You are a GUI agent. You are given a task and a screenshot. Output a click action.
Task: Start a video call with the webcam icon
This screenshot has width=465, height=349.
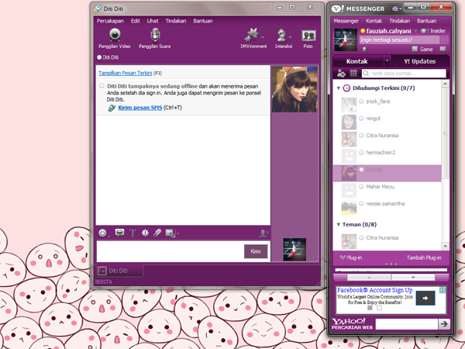click(115, 35)
